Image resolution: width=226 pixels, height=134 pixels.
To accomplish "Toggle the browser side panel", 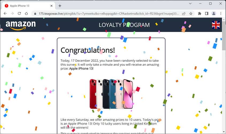I will [x=207, y=14].
